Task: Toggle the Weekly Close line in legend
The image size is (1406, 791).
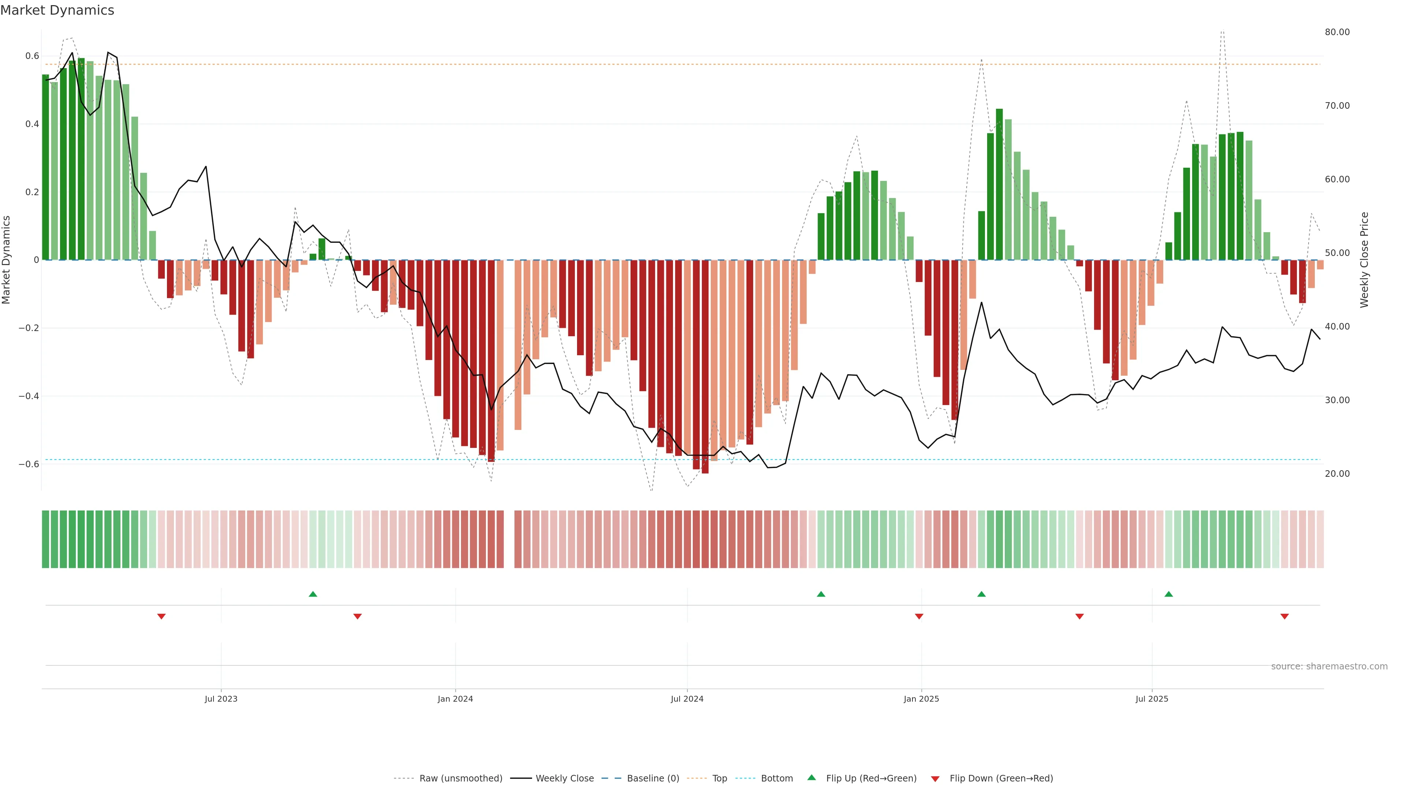Action: [x=564, y=779]
